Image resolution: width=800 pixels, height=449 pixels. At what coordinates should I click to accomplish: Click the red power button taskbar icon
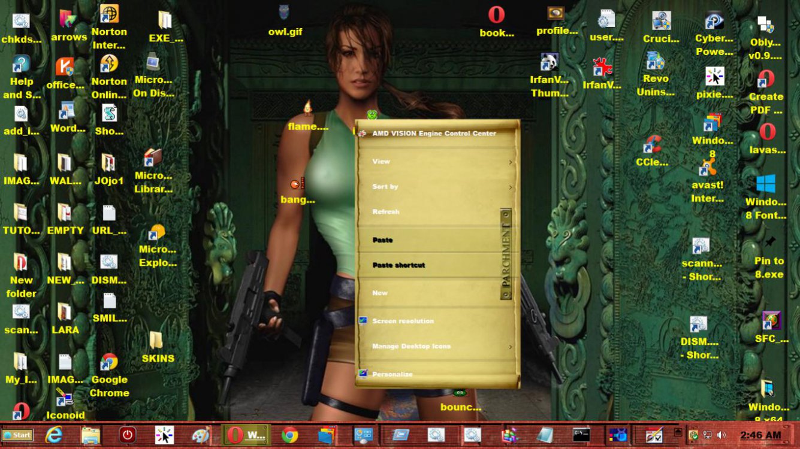[127, 435]
